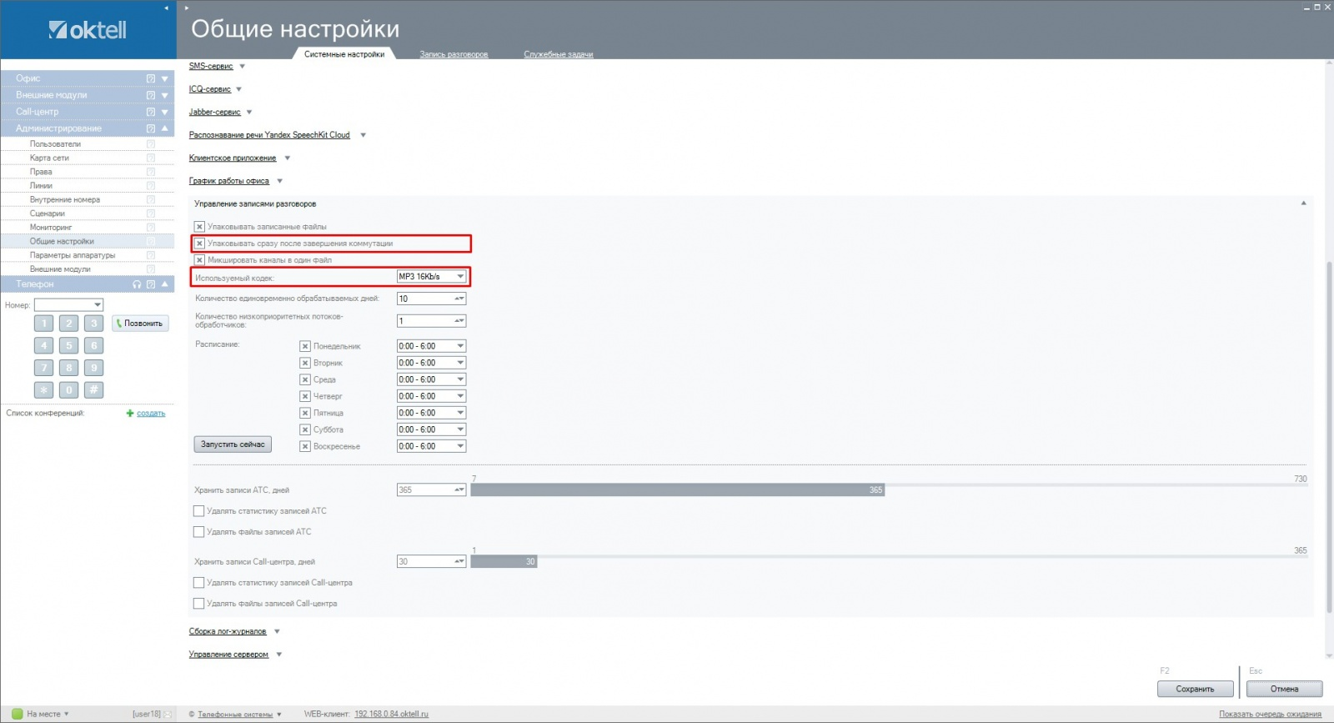Click the green На месте status indicator
The height and width of the screenshot is (723, 1334).
pyautogui.click(x=18, y=714)
